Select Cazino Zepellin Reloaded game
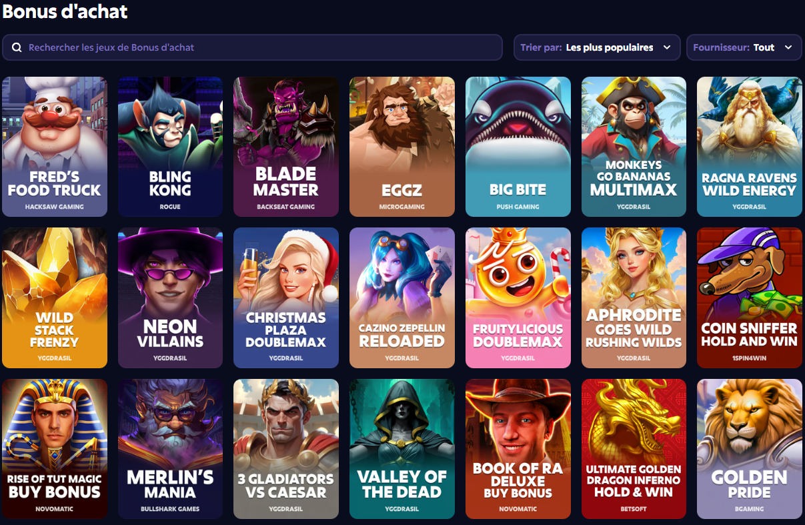The width and height of the screenshot is (805, 525). [402, 298]
